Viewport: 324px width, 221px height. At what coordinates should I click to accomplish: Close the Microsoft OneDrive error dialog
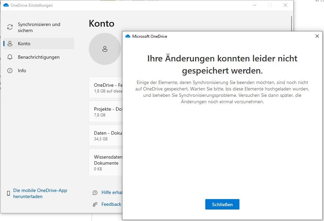(x=317, y=36)
